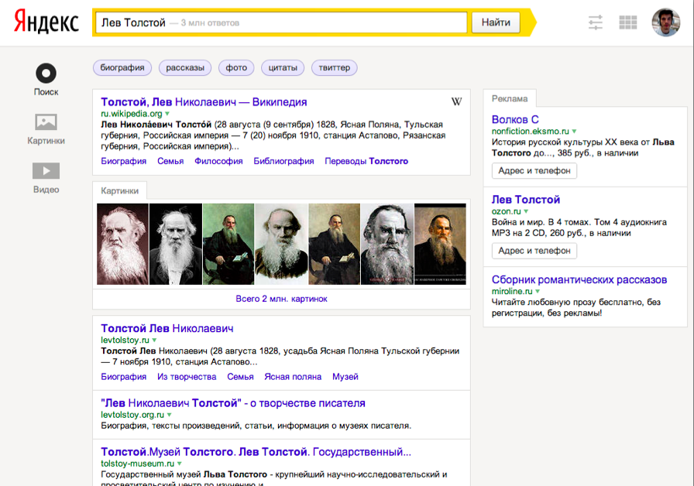Open the second black-and-white Tolstoy portrait
694x486 pixels.
[176, 244]
